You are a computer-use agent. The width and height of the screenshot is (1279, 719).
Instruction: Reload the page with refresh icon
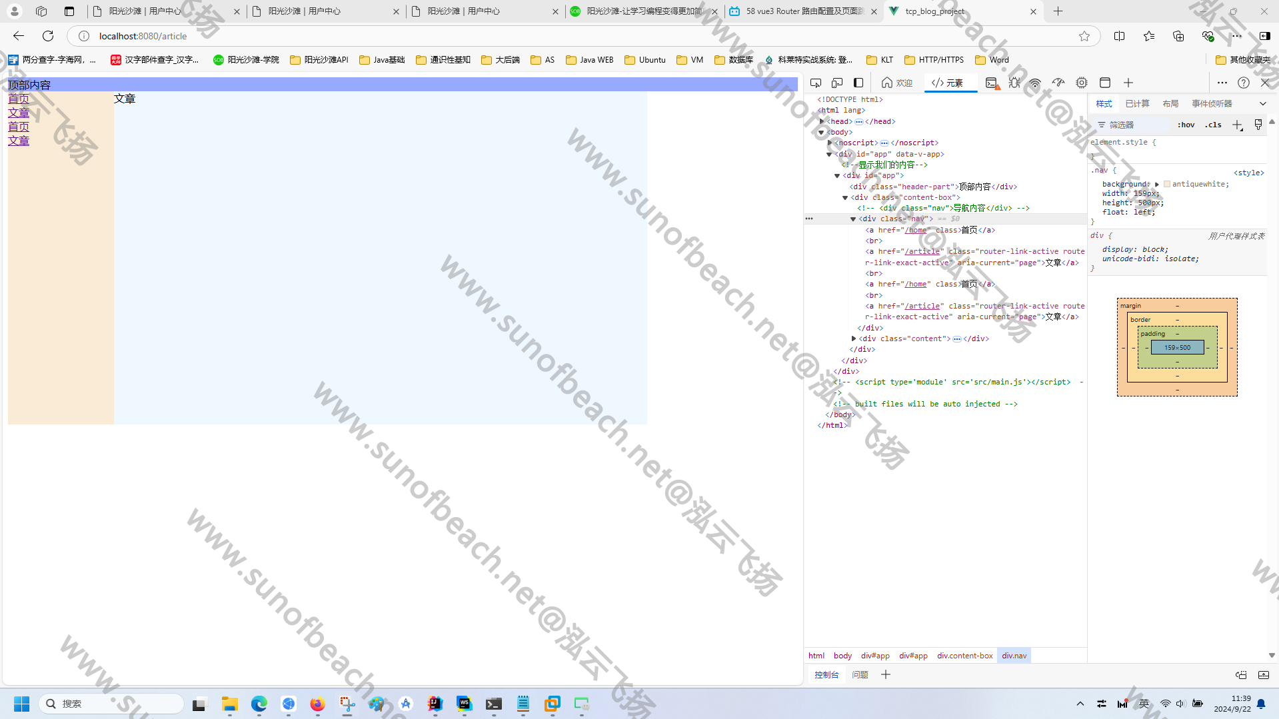tap(48, 36)
